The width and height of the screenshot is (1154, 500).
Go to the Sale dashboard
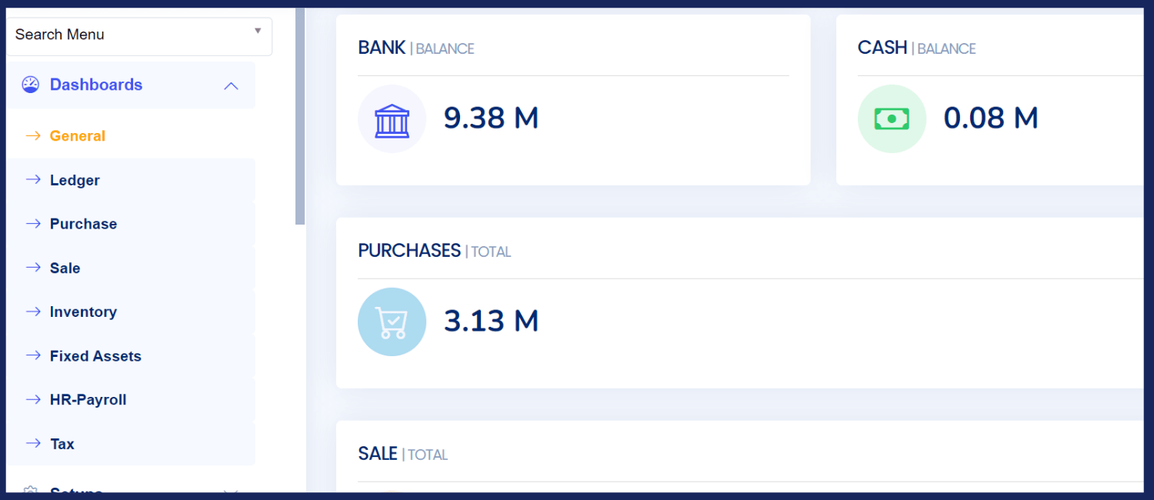click(65, 268)
